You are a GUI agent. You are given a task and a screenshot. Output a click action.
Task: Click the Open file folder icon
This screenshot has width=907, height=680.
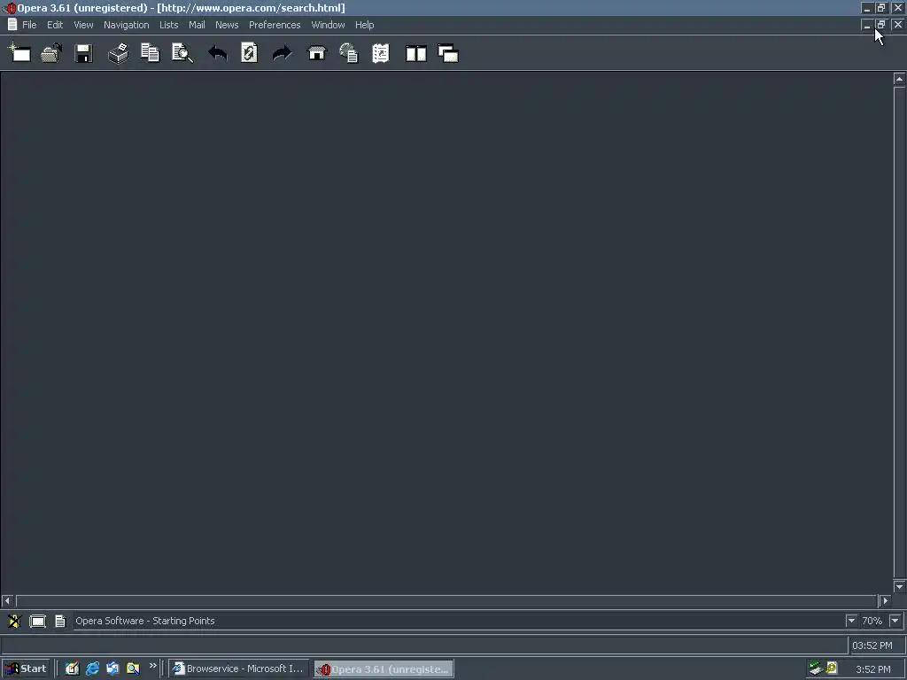click(51, 52)
